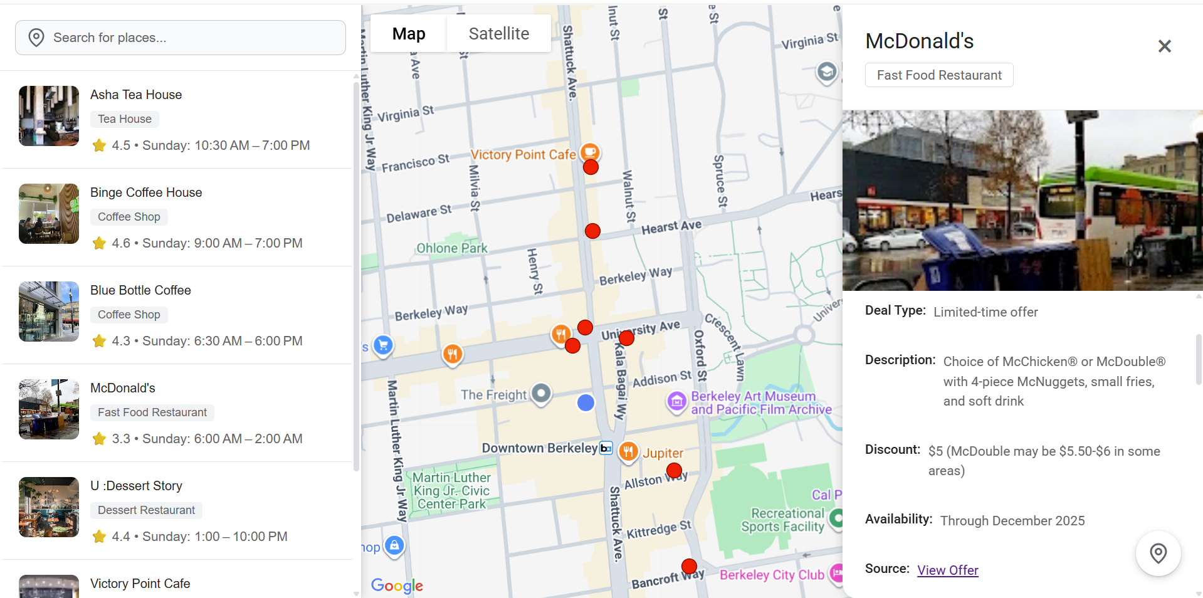Select the Binge Coffee House thumbnail
This screenshot has width=1203, height=598.
49,214
